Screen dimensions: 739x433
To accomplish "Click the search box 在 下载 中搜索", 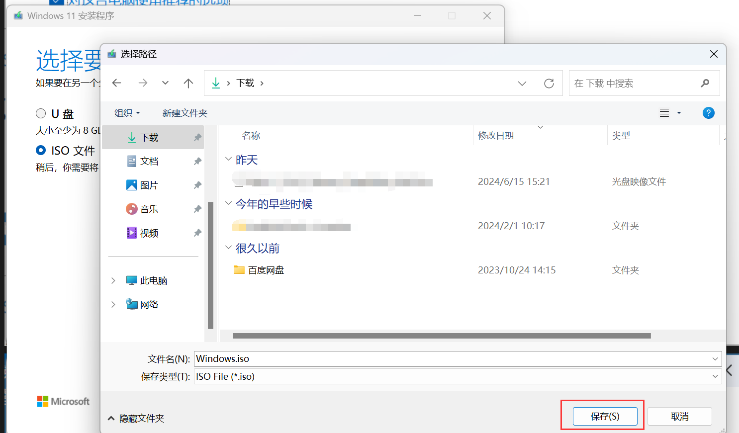I will (644, 83).
